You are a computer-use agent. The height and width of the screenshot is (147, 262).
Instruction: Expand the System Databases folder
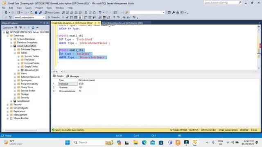pyautogui.click(x=11, y=39)
